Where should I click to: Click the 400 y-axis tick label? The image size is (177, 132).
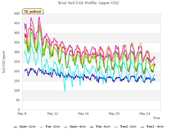point(17,33)
